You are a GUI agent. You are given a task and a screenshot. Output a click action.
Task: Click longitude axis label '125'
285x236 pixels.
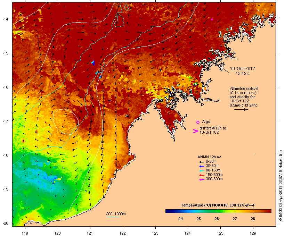(220, 233)
